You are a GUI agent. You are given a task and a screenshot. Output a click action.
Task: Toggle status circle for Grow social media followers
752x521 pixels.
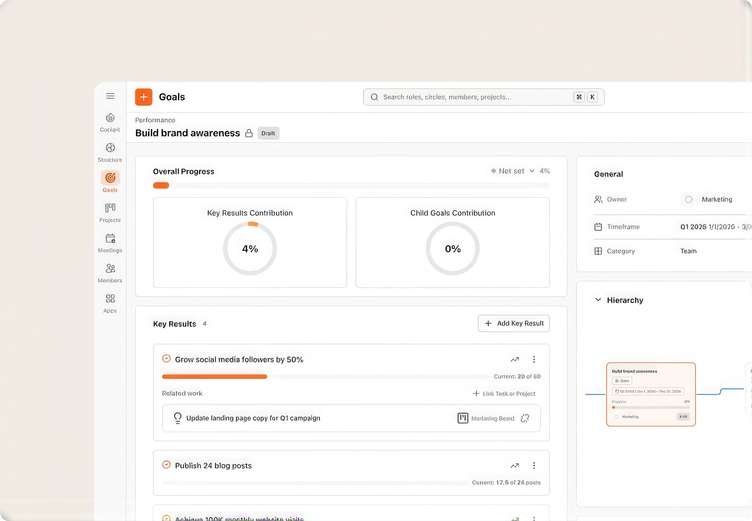(166, 359)
